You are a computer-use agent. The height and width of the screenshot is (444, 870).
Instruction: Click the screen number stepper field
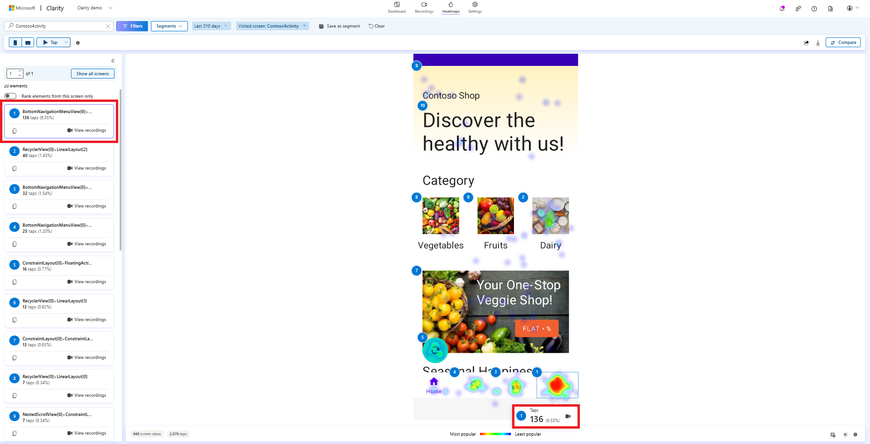(14, 74)
